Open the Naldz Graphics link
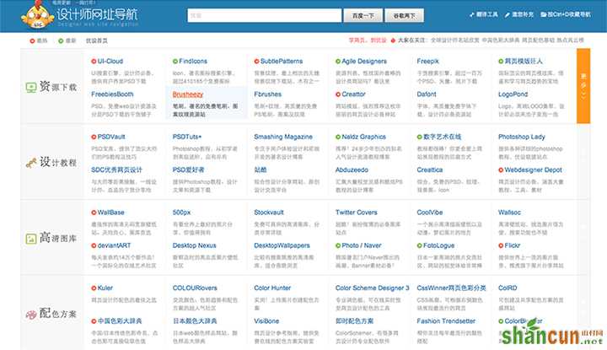Image resolution: width=607 pixels, height=350 pixels. click(x=363, y=137)
